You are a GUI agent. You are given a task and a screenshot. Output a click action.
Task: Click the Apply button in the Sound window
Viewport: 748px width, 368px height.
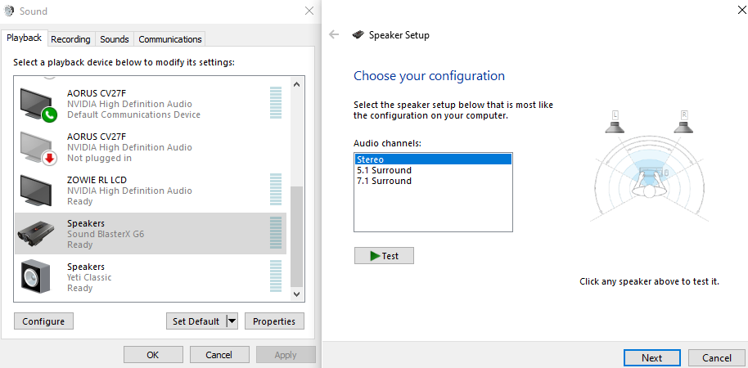[x=286, y=355]
